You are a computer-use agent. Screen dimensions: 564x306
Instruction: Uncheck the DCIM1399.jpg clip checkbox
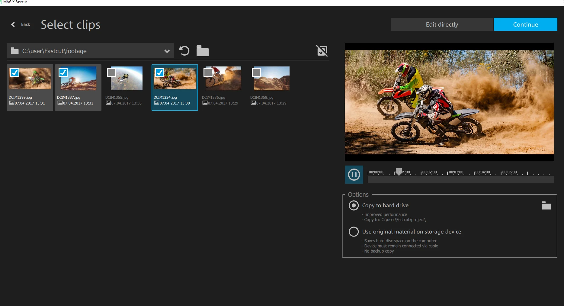click(x=15, y=72)
